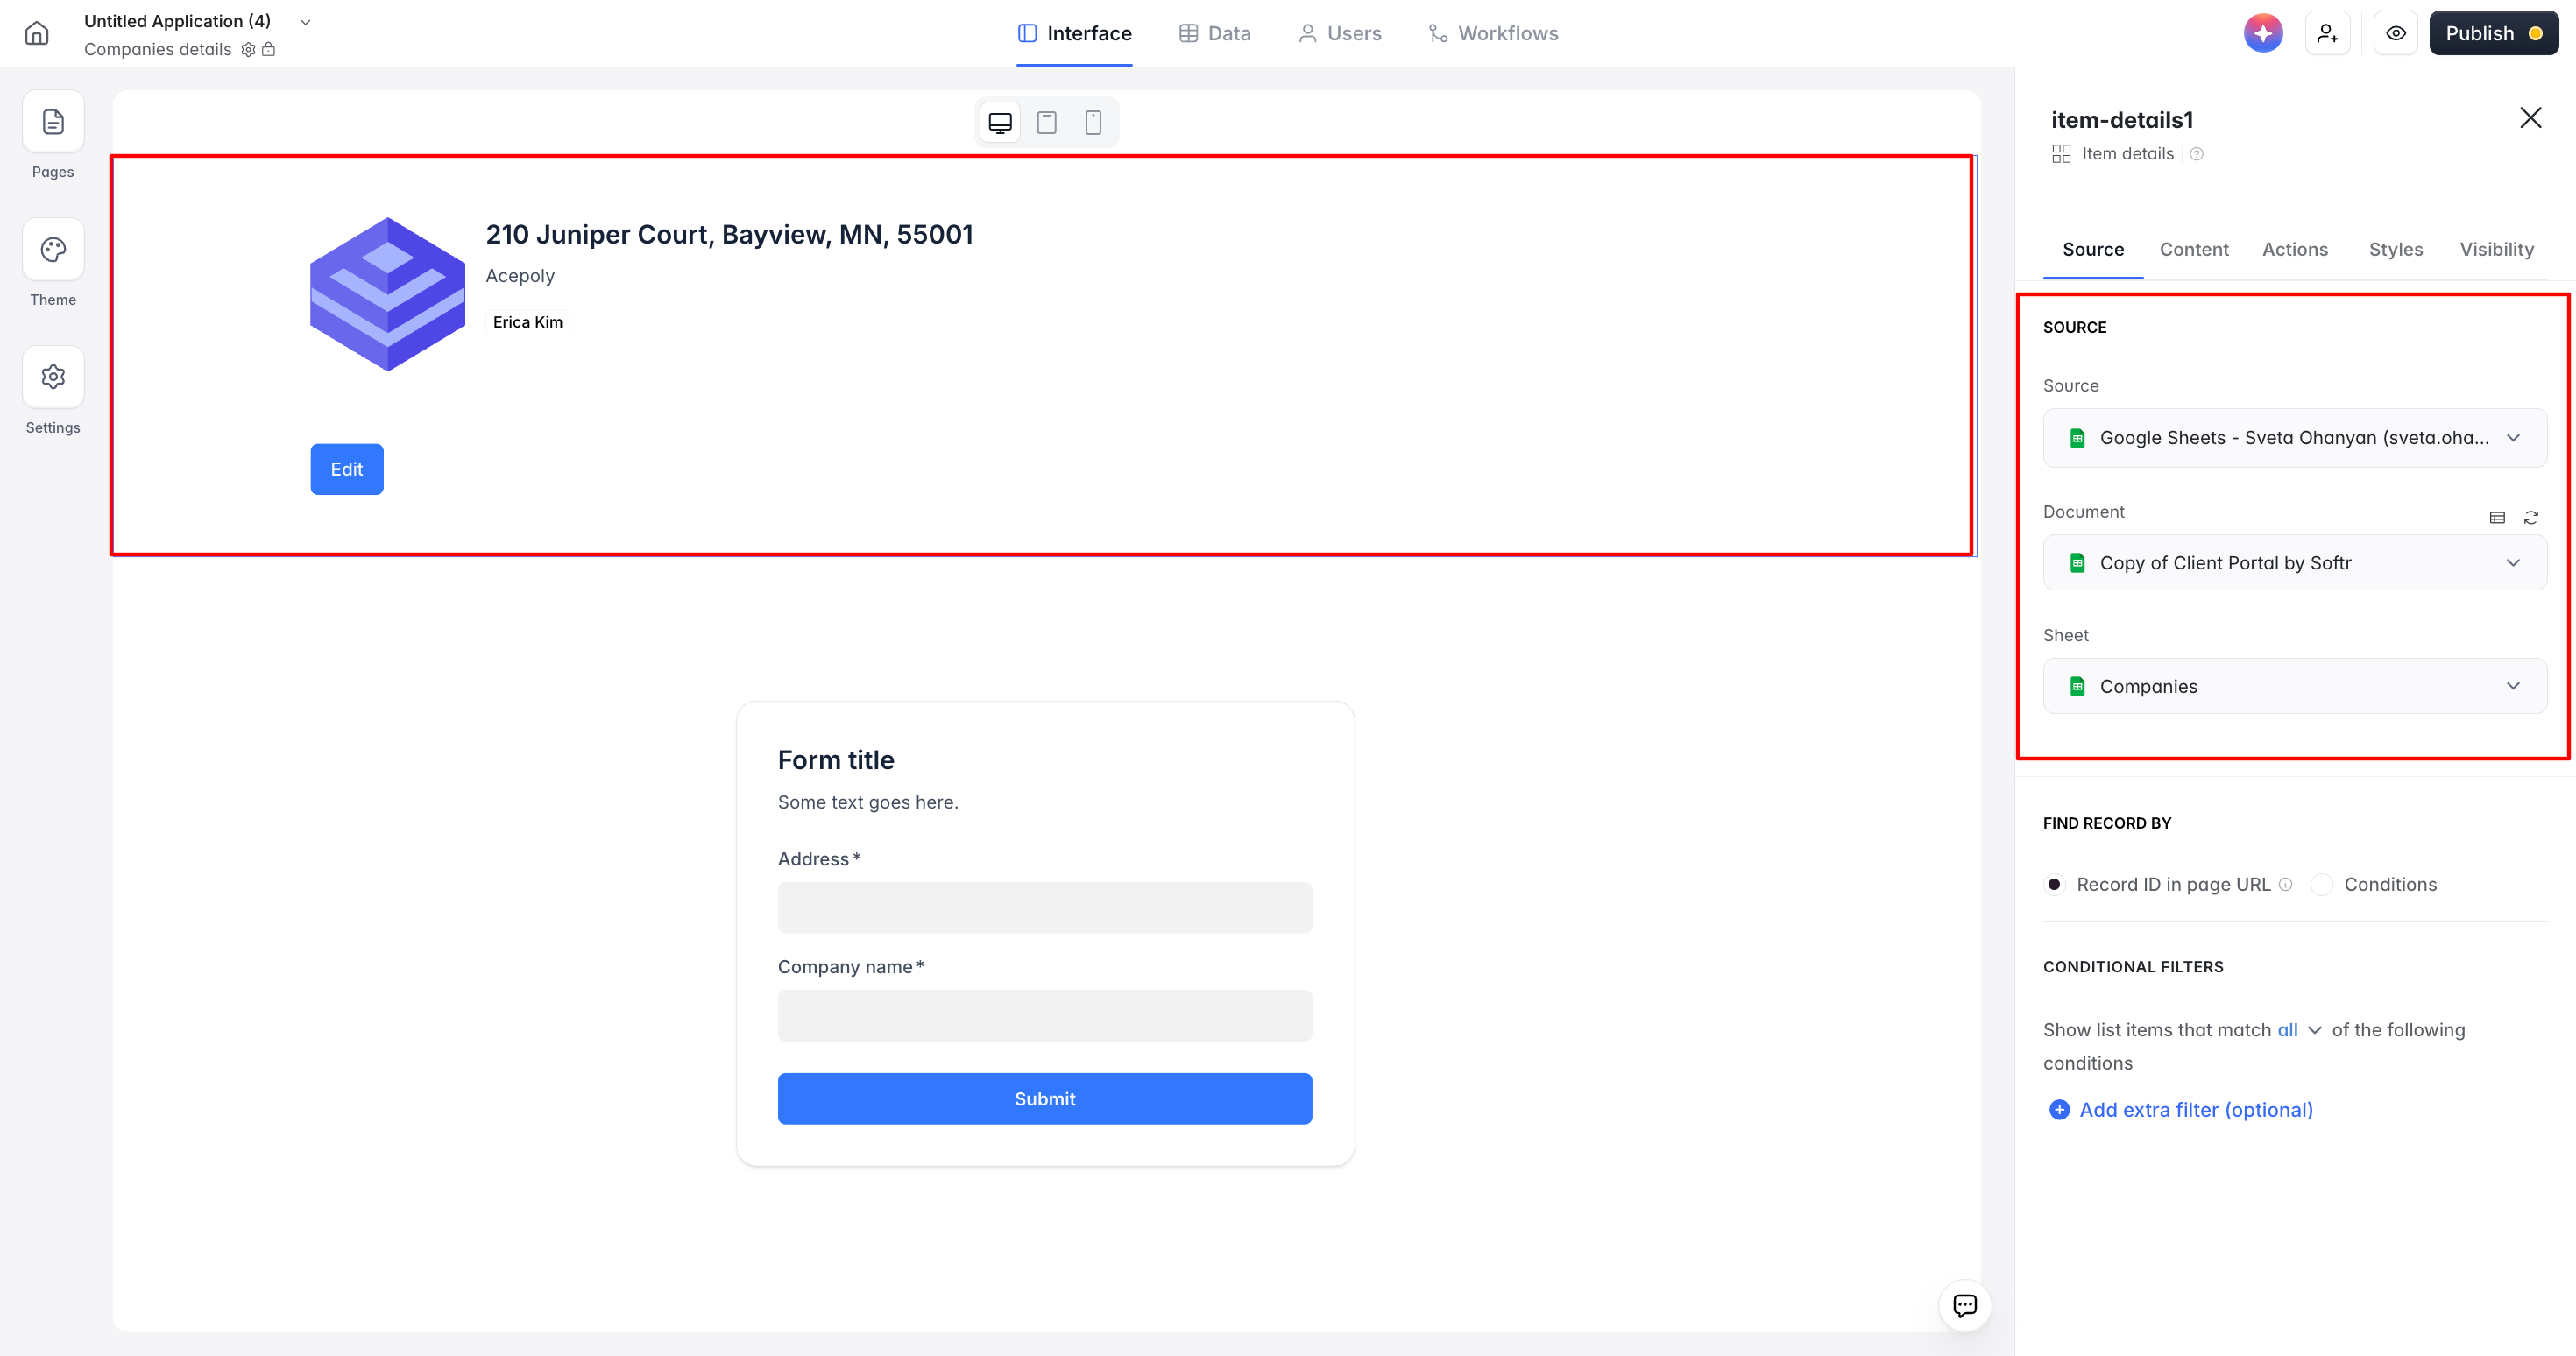Click the Address input field
The width and height of the screenshot is (2576, 1356).
pyautogui.click(x=1044, y=908)
